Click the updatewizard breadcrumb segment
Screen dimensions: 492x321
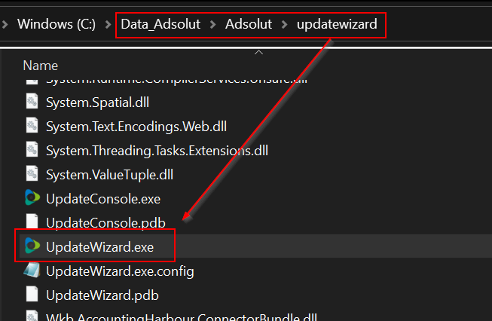coord(337,24)
